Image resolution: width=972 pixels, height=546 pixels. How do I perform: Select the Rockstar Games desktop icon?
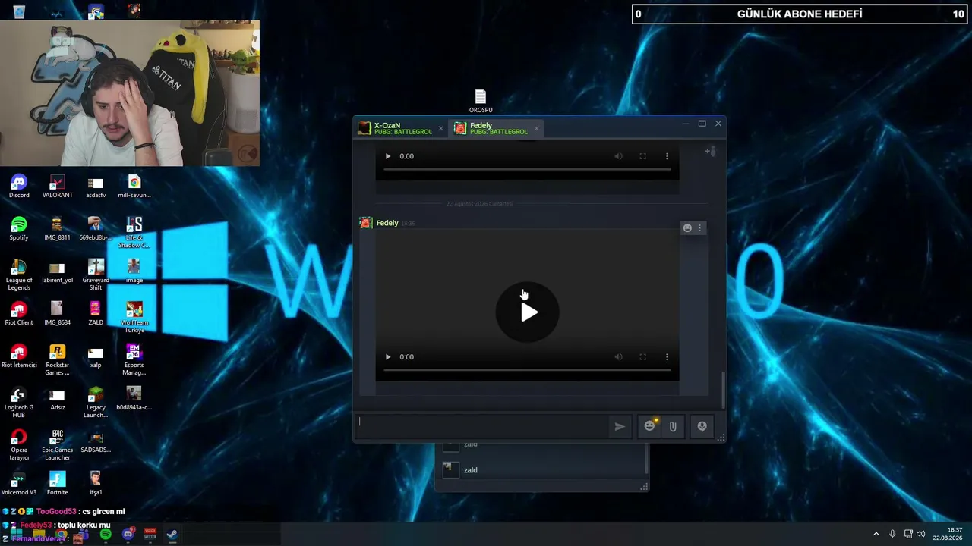(57, 359)
